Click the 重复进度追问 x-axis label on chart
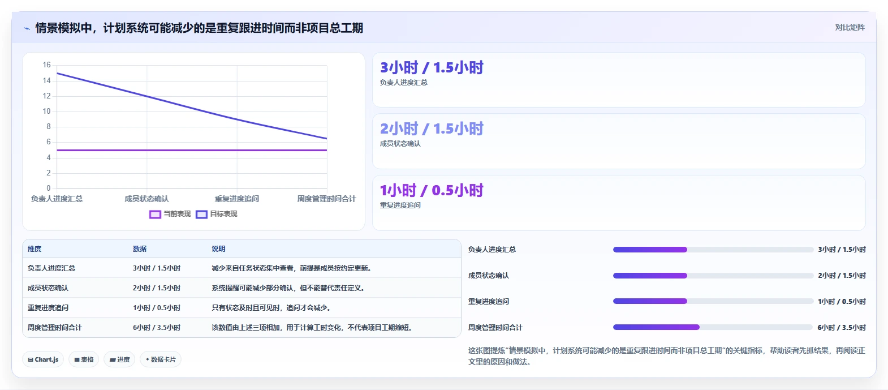888x390 pixels. click(x=237, y=199)
